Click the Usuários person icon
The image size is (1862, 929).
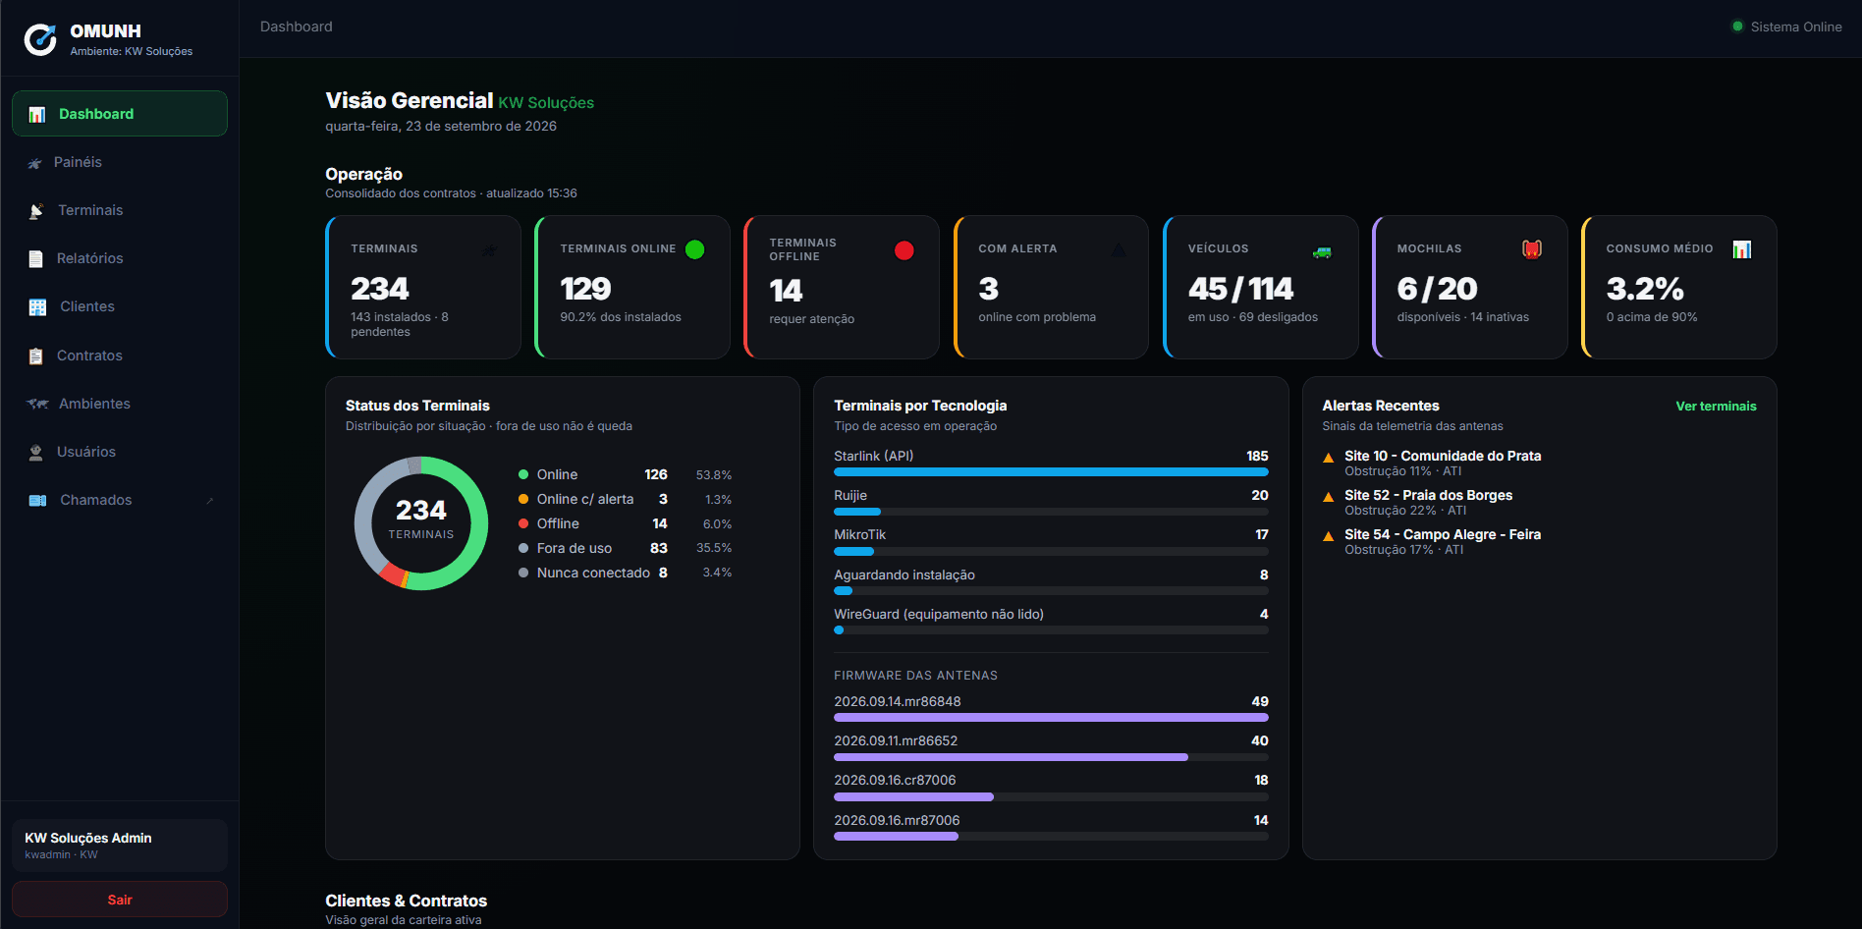[36, 453]
